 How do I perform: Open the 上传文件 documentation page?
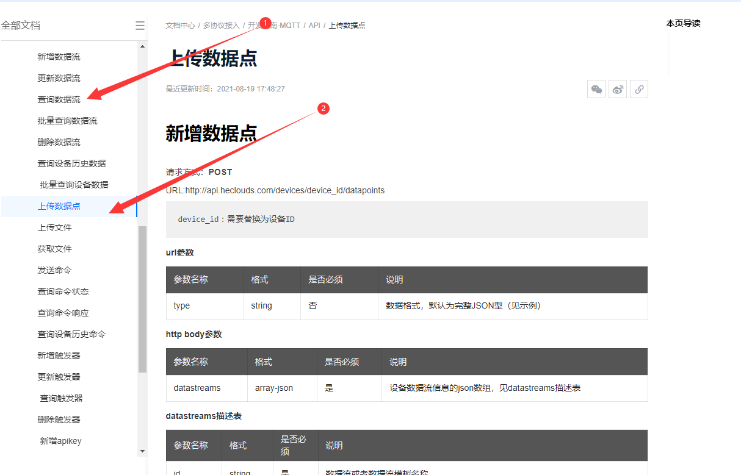pos(56,227)
